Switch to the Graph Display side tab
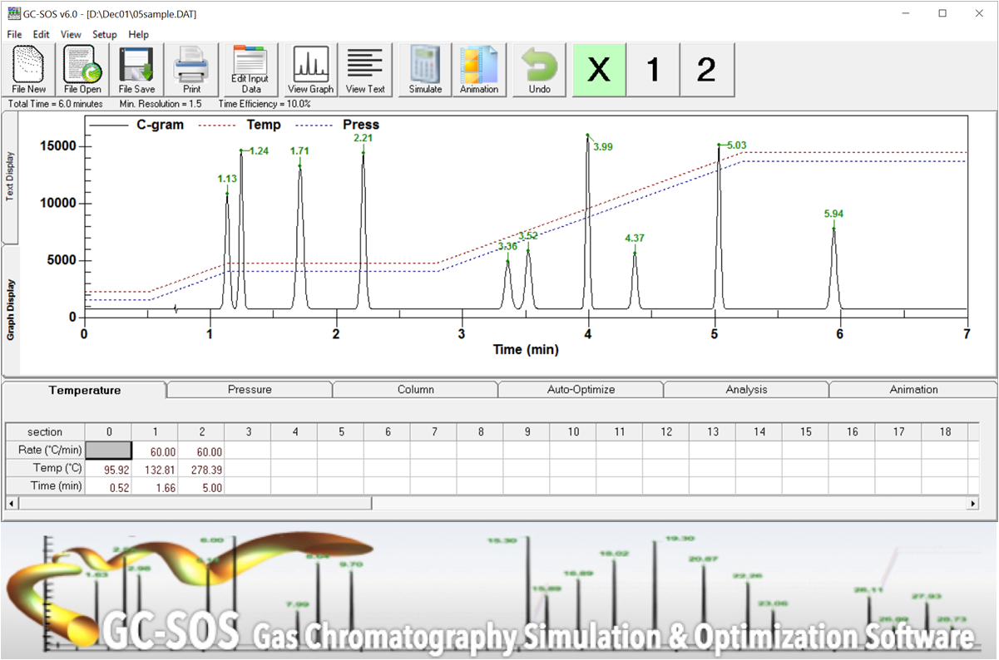 [10, 309]
